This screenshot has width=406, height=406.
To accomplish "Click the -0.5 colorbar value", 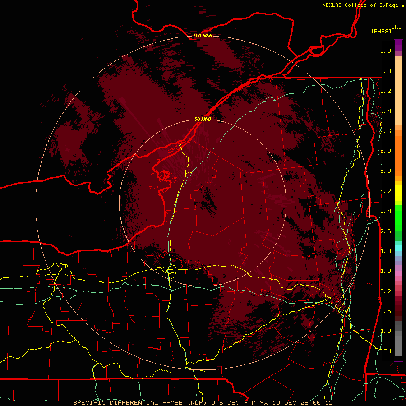I will (384, 311).
